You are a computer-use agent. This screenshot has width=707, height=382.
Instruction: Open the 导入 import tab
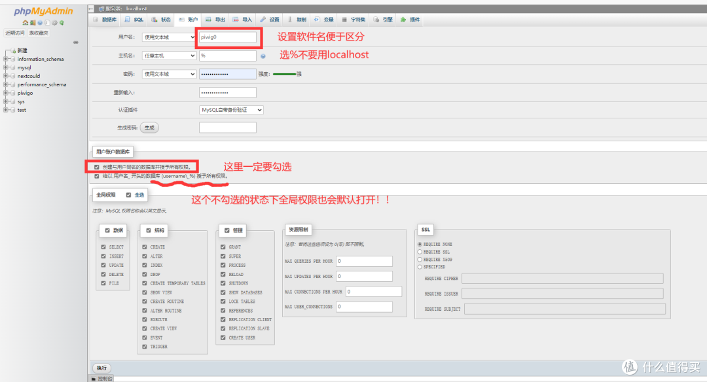(x=243, y=20)
